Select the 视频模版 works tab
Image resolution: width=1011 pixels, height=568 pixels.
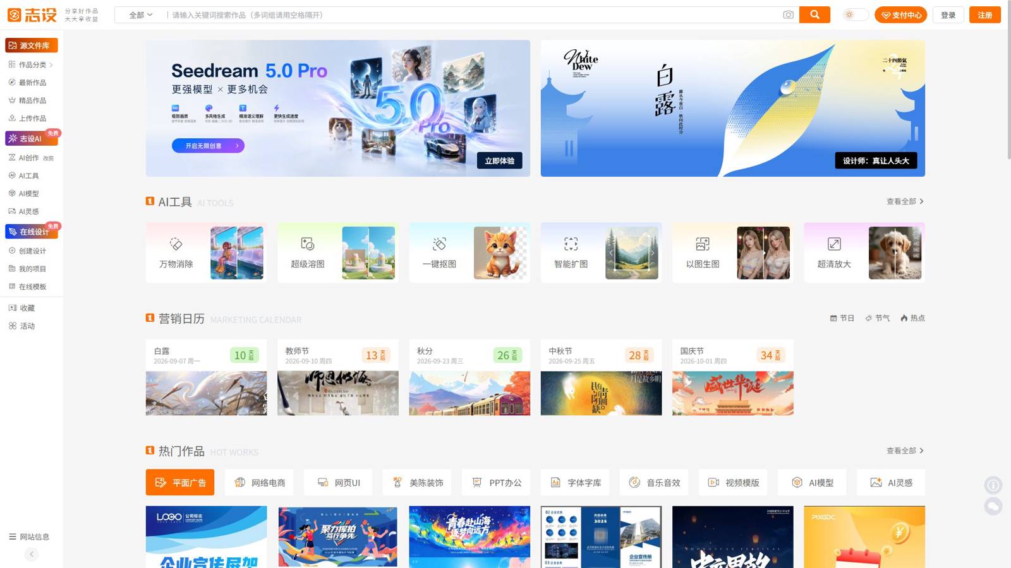coord(733,482)
